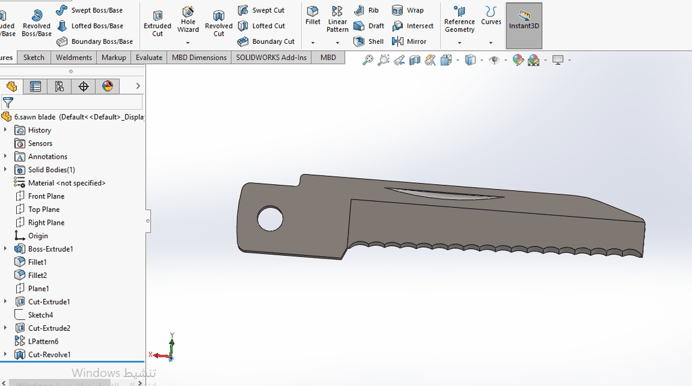Open the DimXpertManager crosshair tab
This screenshot has height=386, width=692.
click(x=83, y=86)
